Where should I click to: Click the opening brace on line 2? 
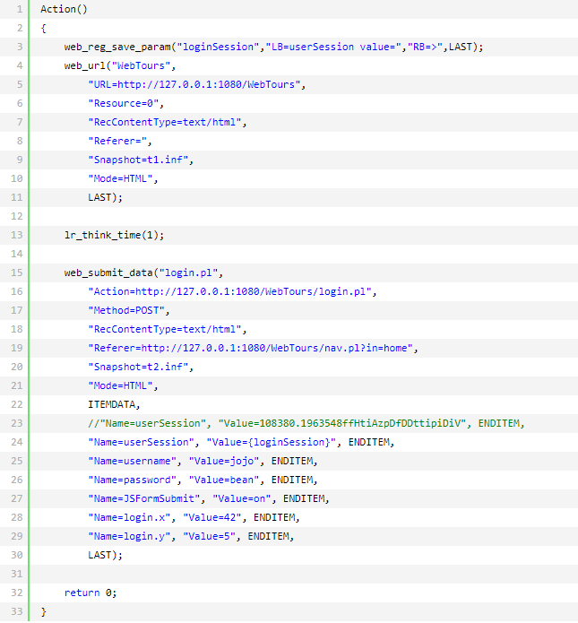tap(43, 28)
